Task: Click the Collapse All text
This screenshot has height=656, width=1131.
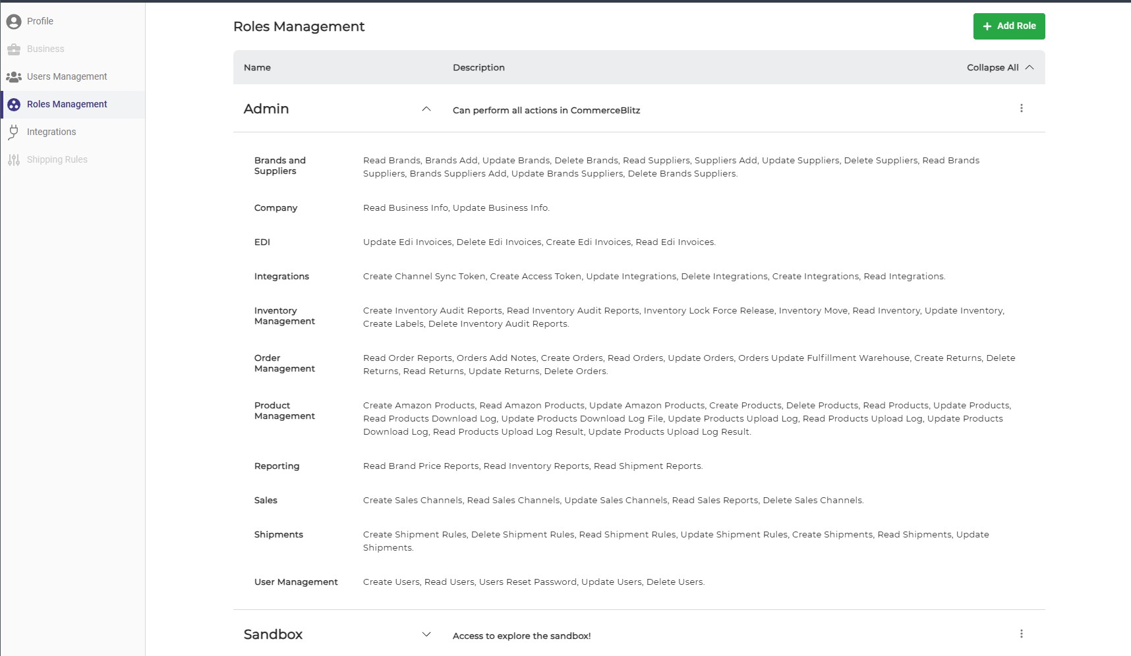Action: [x=993, y=68]
